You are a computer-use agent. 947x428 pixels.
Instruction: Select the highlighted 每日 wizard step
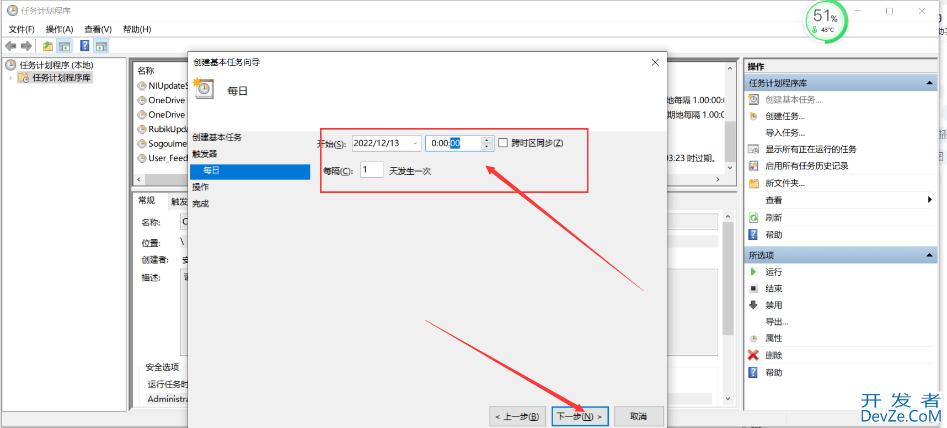[250, 171]
